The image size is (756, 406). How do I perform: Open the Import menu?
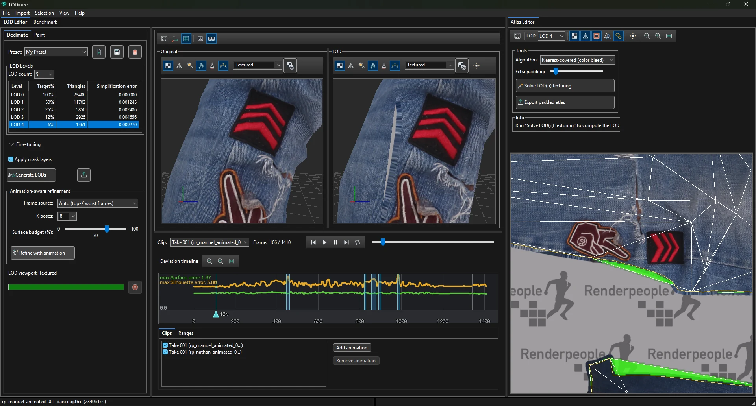(22, 13)
